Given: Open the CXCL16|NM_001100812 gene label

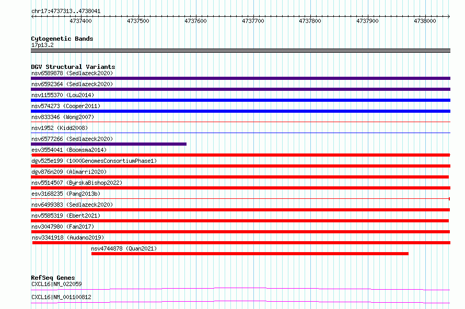Looking at the screenshot, I should 61,297.
